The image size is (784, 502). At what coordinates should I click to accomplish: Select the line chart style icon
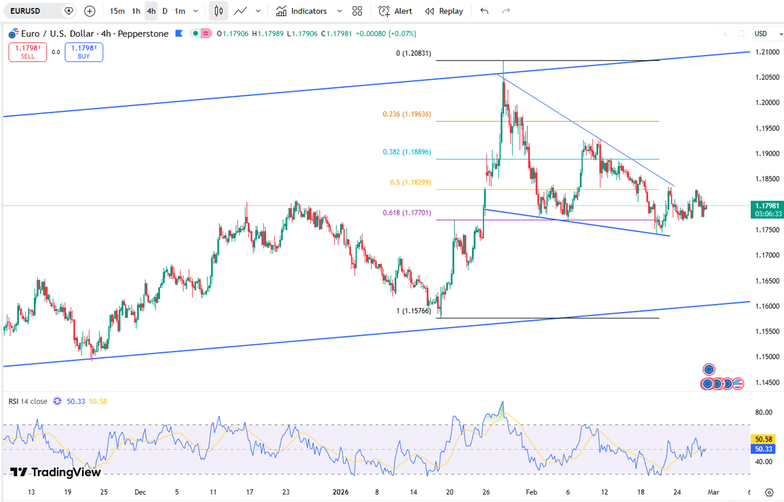tap(240, 11)
